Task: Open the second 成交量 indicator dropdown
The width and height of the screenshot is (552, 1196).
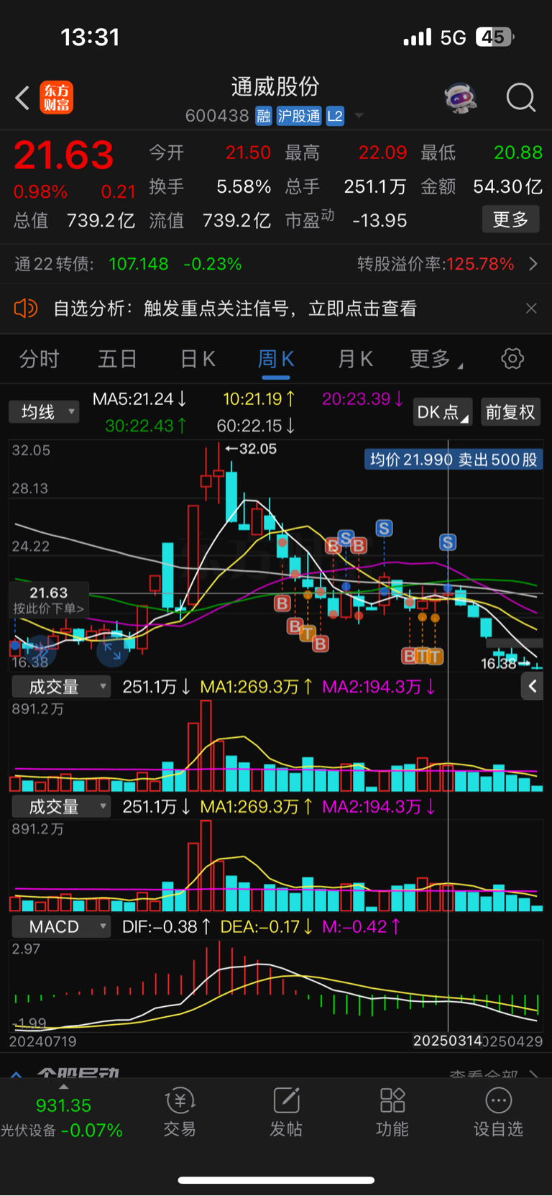Action: point(61,807)
